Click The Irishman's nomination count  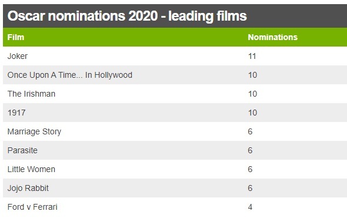[x=252, y=94]
